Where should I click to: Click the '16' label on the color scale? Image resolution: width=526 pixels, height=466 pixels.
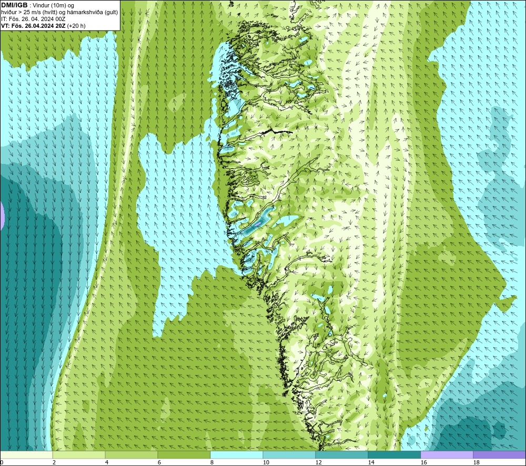click(x=423, y=462)
